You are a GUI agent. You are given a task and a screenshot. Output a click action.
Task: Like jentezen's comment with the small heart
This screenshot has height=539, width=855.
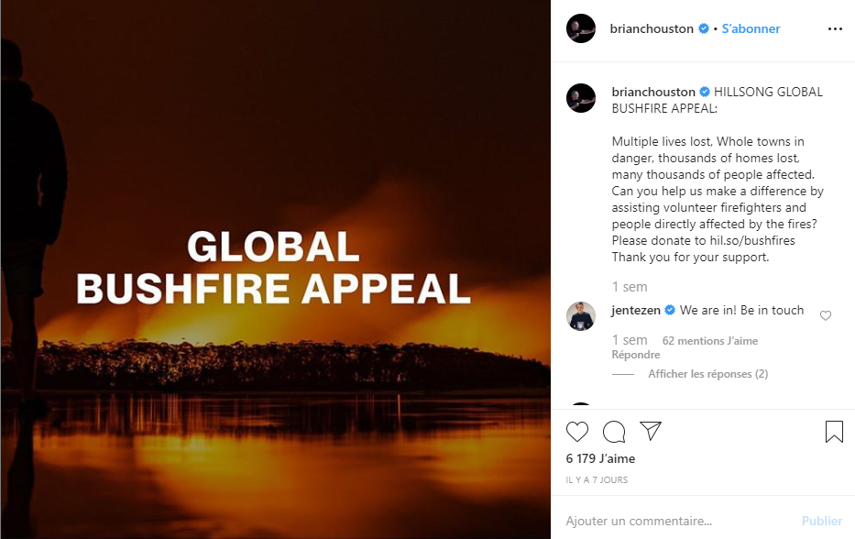(x=826, y=316)
